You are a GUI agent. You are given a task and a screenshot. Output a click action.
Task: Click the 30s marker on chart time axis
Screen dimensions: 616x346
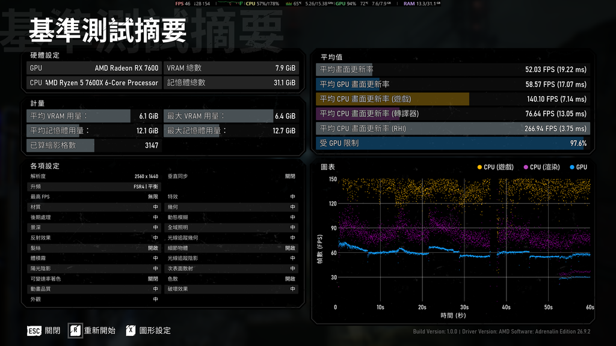464,308
